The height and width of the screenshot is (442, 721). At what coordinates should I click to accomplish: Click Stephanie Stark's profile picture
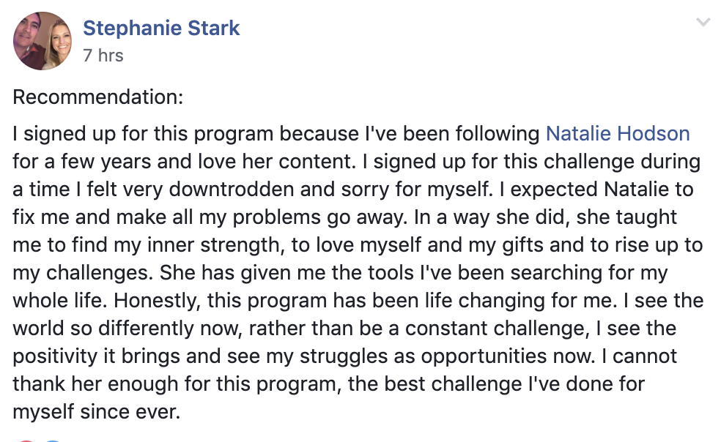(42, 41)
